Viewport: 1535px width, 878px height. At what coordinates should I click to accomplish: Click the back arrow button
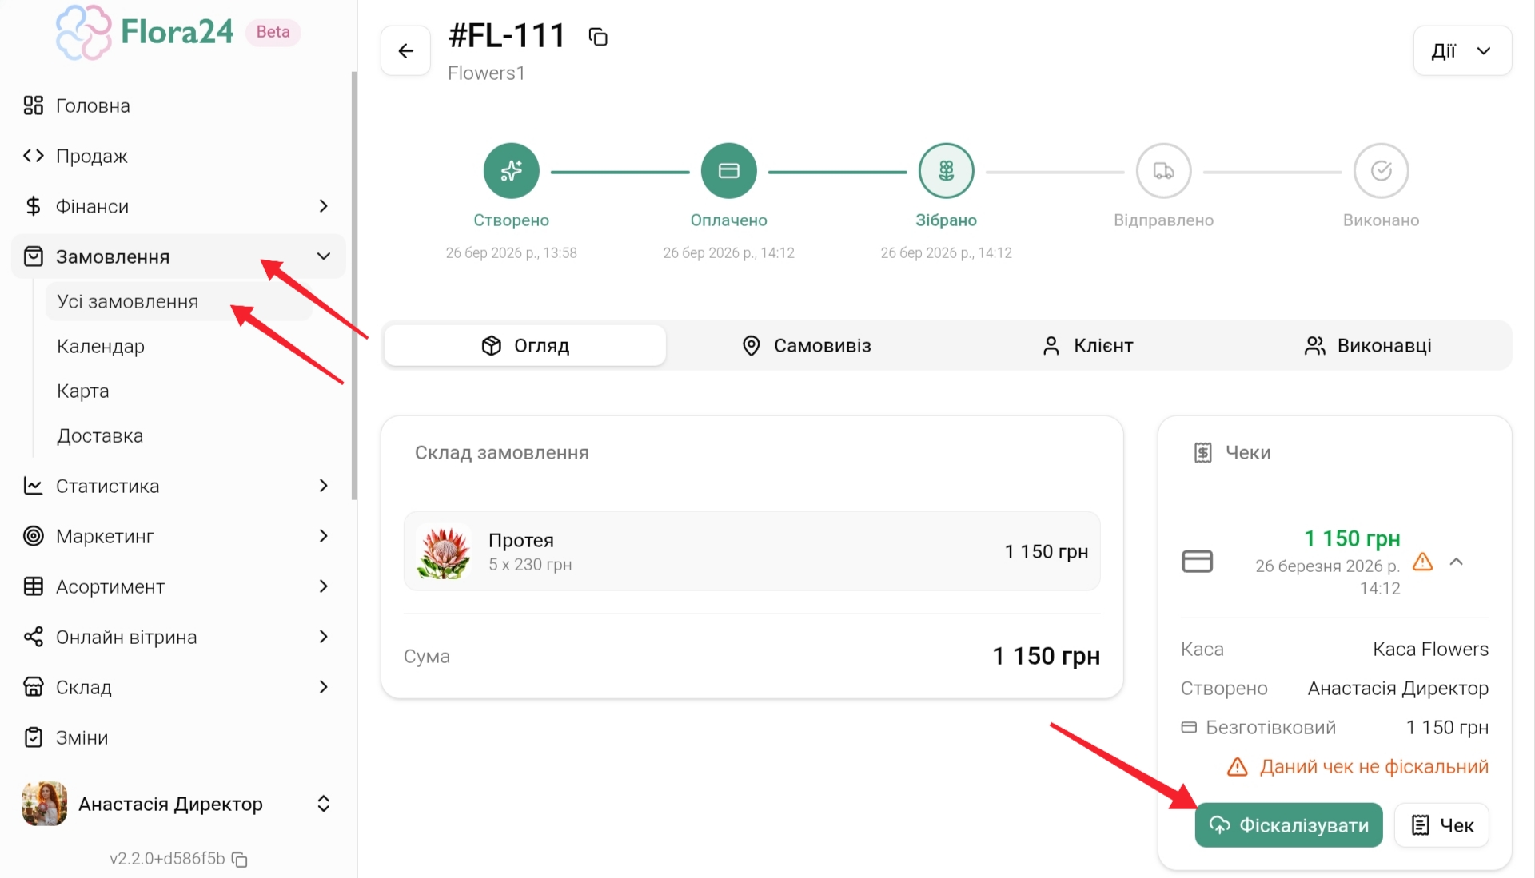406,51
